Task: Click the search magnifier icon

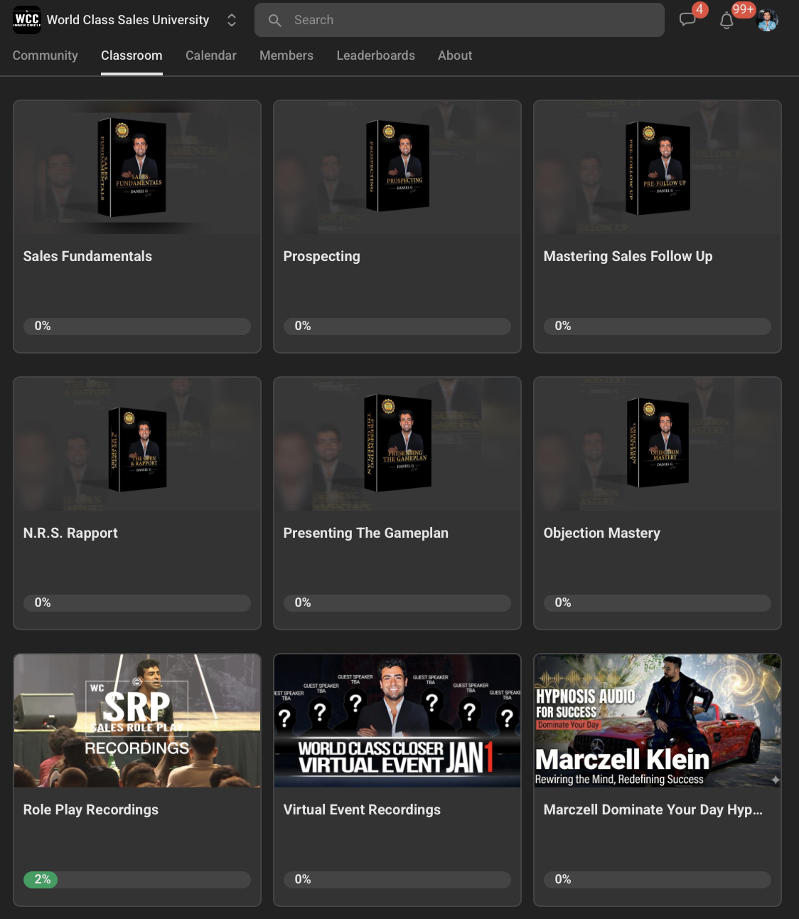Action: click(275, 20)
